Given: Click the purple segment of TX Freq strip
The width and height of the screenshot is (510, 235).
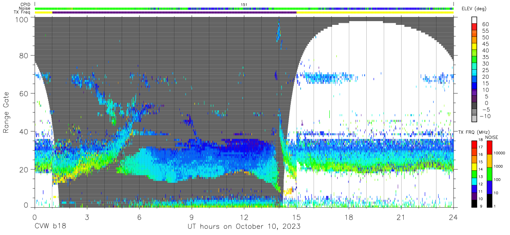Looking at the screenshot, I should point(174,12).
